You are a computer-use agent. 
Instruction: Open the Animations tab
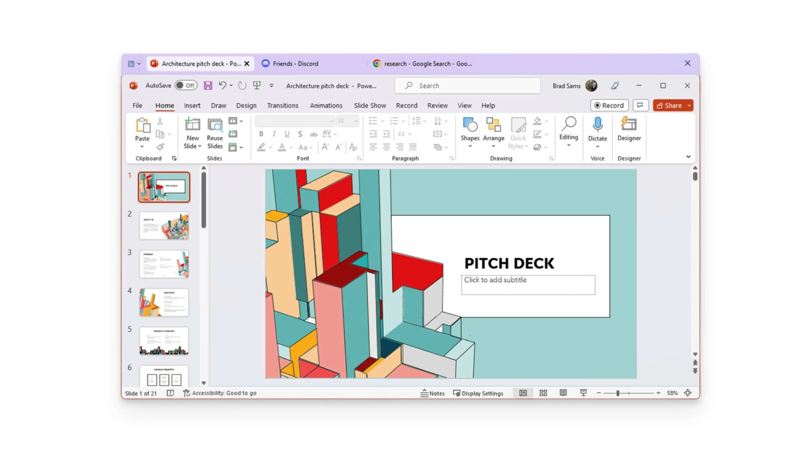point(326,105)
